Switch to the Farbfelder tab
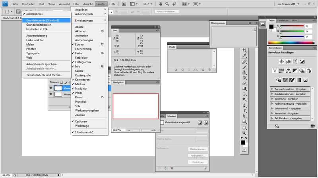 point(283,20)
